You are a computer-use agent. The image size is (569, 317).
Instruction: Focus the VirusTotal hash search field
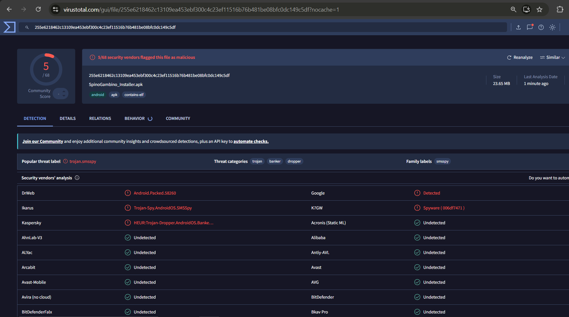[x=263, y=27]
